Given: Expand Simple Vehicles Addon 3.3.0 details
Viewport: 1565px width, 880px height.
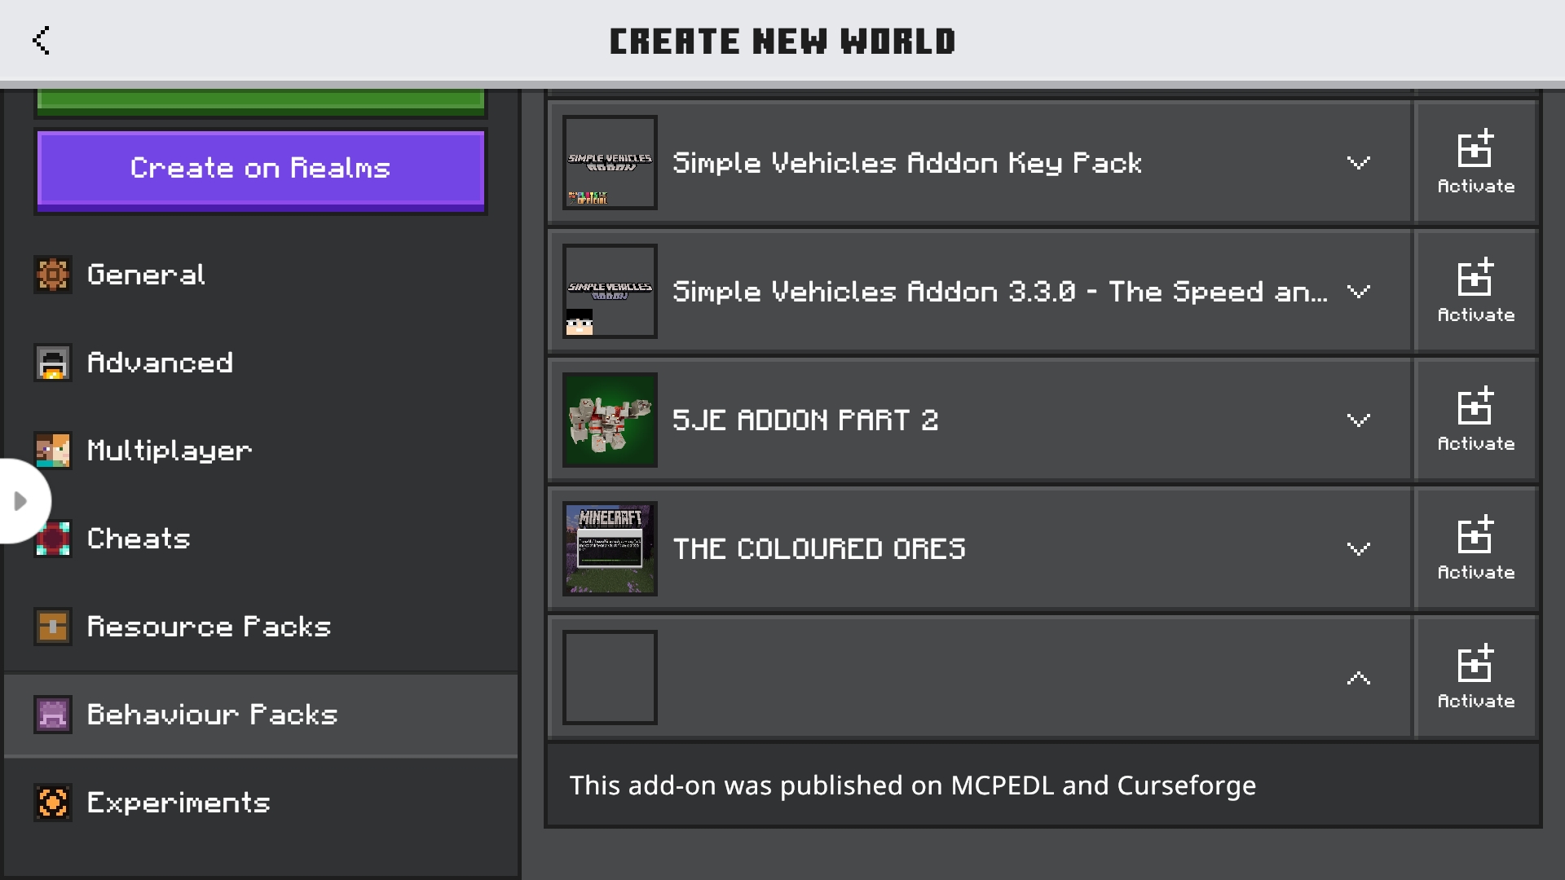Looking at the screenshot, I should pyautogui.click(x=1358, y=292).
